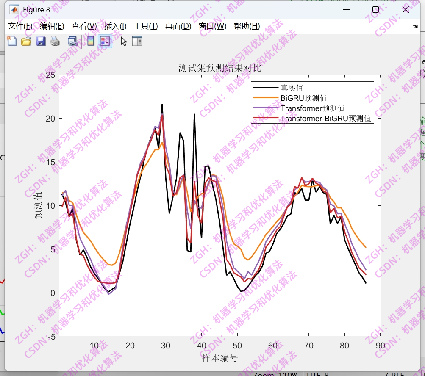Open the 工具 menu
The image size is (425, 376).
point(145,26)
